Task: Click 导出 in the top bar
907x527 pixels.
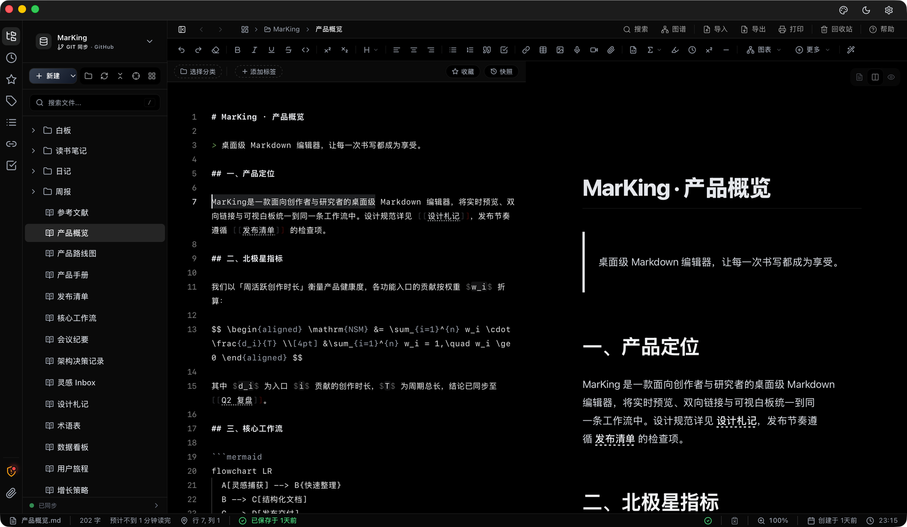Action: (753, 29)
